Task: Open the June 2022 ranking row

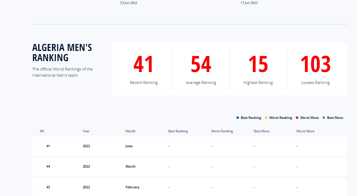Action: 189,146
